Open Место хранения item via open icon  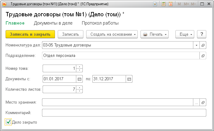coord(203,102)
